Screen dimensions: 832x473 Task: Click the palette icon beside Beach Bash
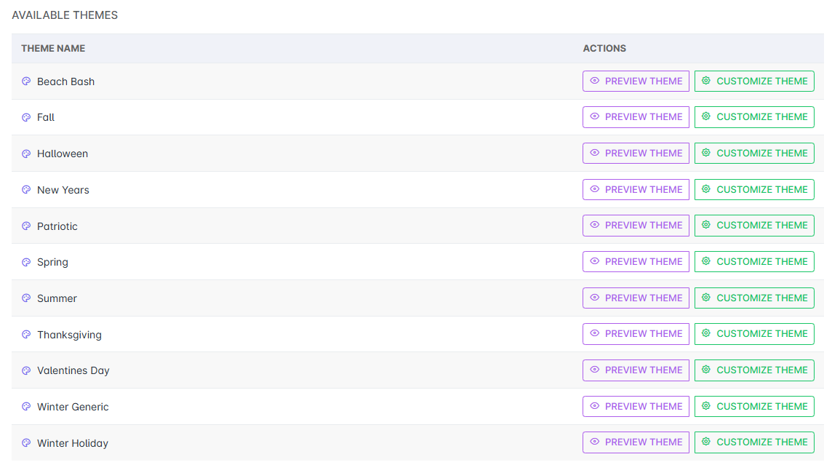(26, 82)
